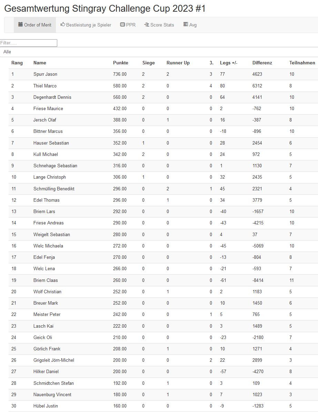Click the Avg tab's server icon
Viewport: 318px width, 412px height.
click(x=186, y=24)
